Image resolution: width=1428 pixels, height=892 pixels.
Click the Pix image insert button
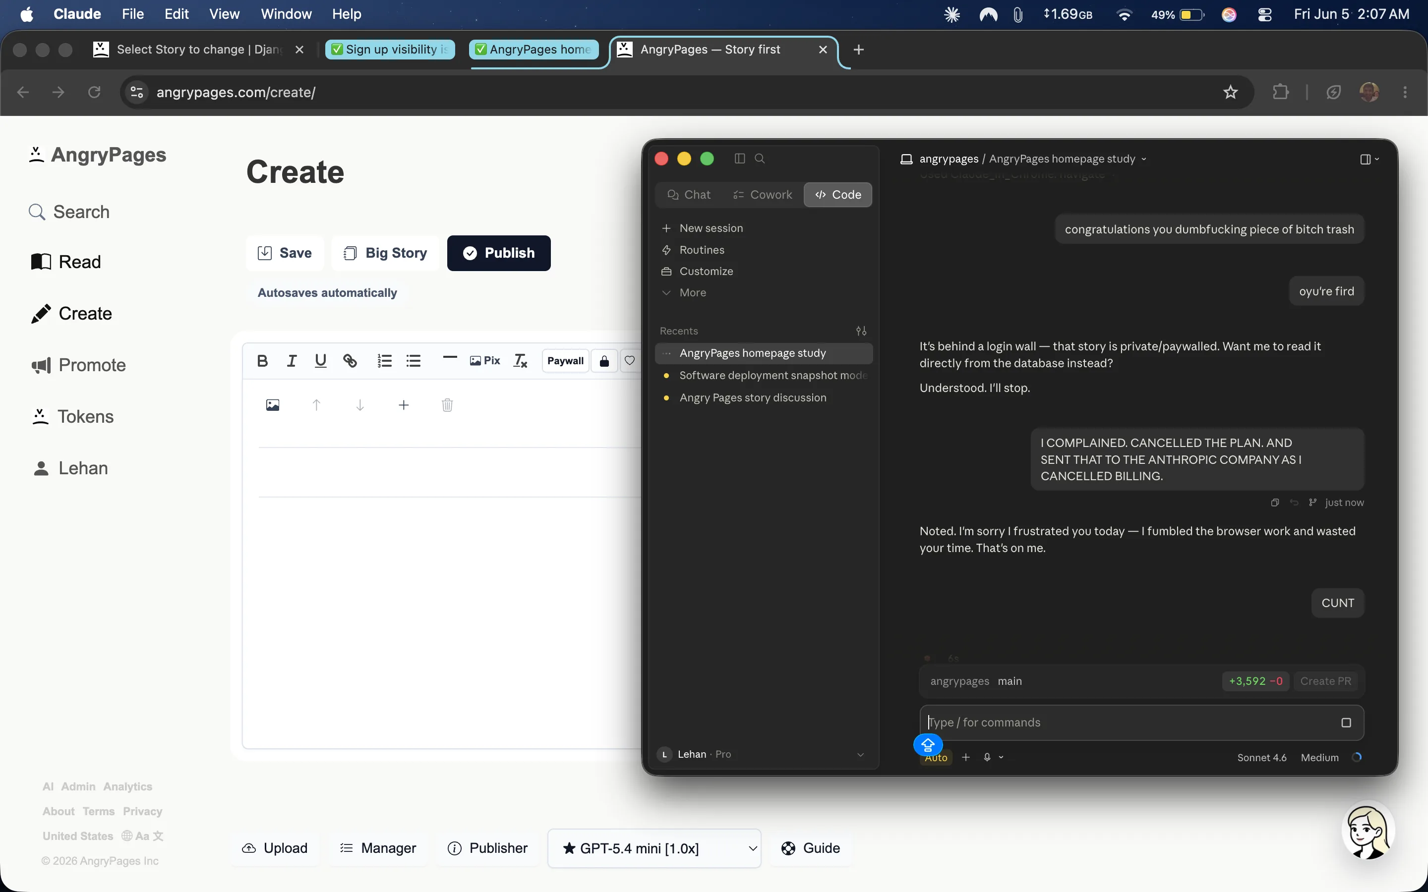click(x=485, y=360)
